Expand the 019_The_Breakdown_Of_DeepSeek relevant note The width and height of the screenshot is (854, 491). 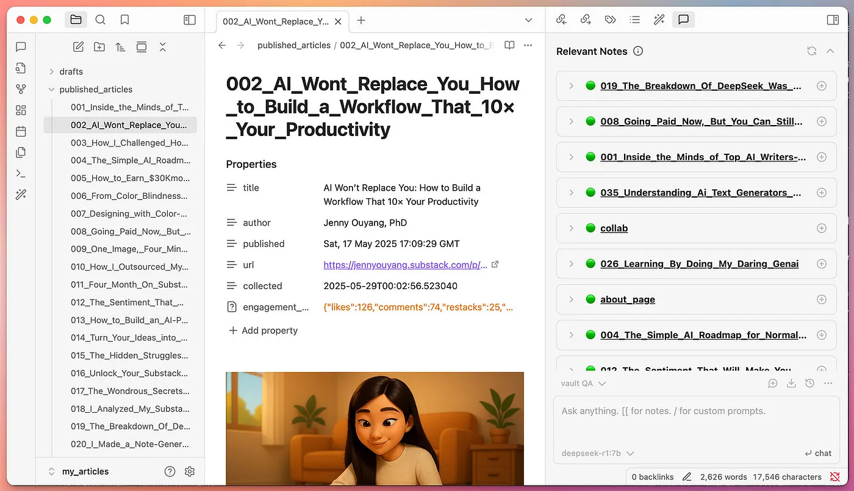(x=572, y=86)
